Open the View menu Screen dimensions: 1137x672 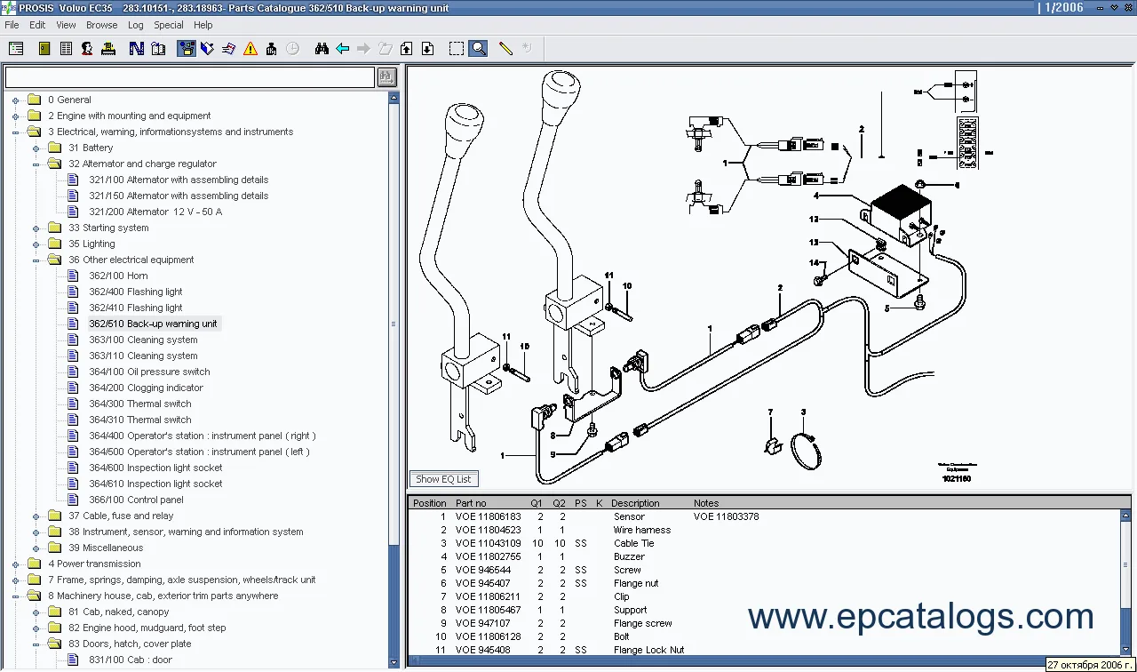point(66,25)
